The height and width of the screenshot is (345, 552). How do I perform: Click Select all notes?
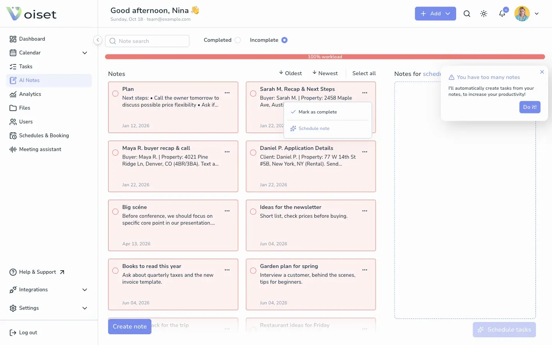tap(364, 73)
